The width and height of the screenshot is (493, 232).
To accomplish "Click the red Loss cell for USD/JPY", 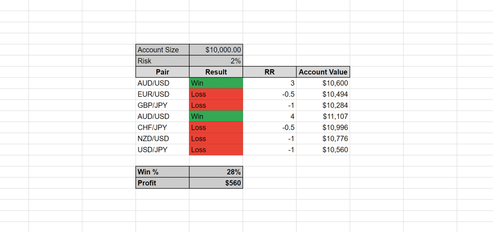I will coord(216,150).
